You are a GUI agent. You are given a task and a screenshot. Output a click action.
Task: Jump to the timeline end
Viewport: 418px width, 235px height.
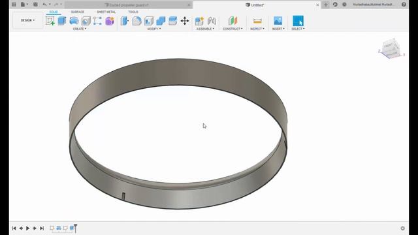tap(42, 228)
